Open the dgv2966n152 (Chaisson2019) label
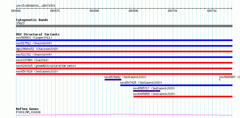 [37, 49]
